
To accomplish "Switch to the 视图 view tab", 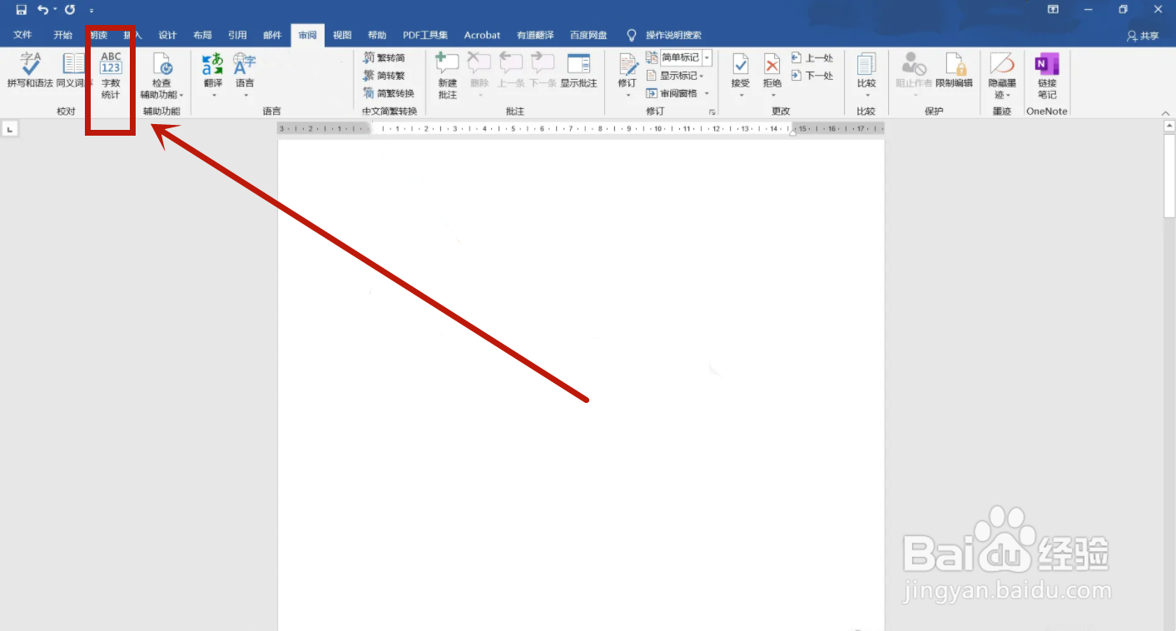I will 342,35.
